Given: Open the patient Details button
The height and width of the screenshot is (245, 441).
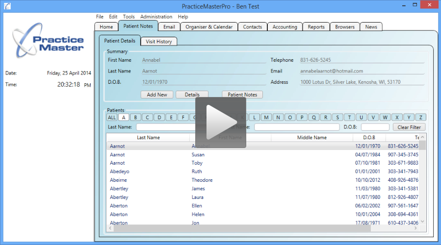Looking at the screenshot, I should [x=192, y=95].
